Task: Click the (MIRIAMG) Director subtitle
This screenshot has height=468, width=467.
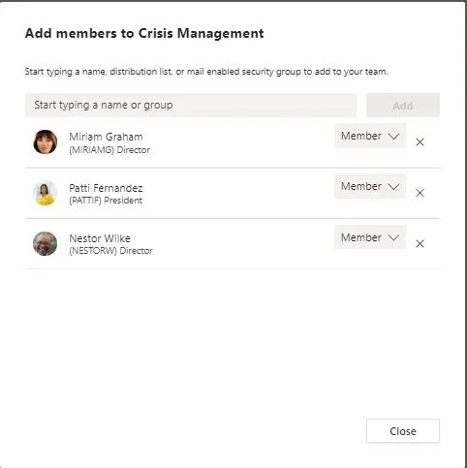Action: tap(109, 150)
